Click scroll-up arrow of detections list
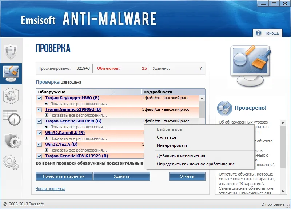This screenshot has height=209, width=291. click(202, 99)
